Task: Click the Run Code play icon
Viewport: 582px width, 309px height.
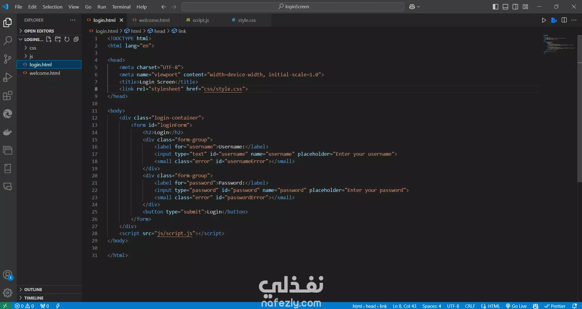Action: (544, 20)
